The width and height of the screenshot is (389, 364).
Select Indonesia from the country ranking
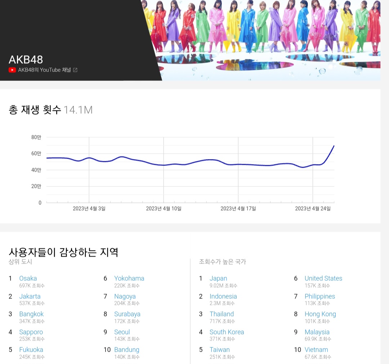pos(223,296)
